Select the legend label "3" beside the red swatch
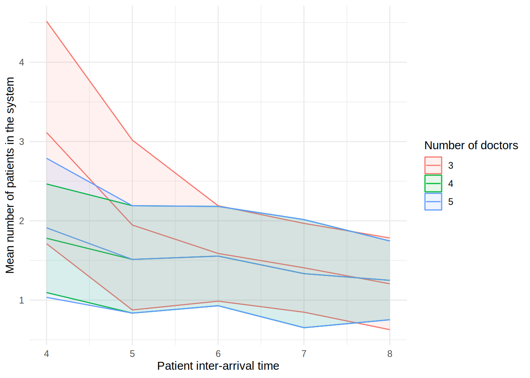530x378 pixels. pos(450,166)
